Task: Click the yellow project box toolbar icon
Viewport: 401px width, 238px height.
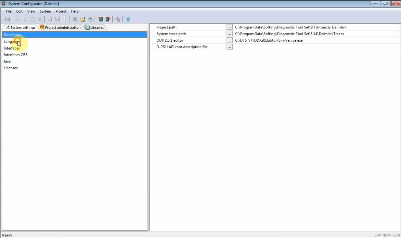Action: (83, 19)
